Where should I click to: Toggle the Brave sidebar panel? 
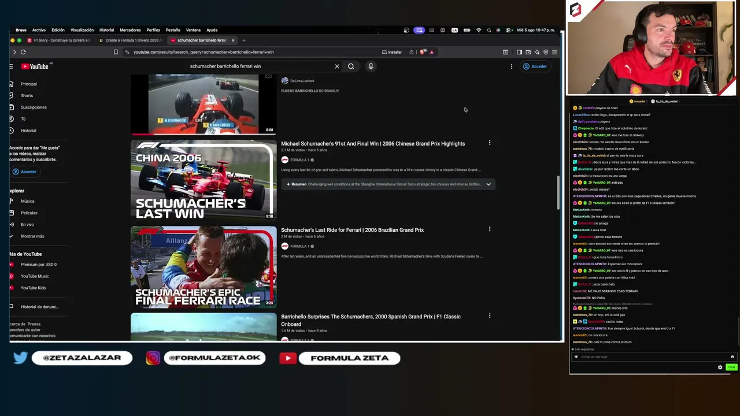(519, 52)
